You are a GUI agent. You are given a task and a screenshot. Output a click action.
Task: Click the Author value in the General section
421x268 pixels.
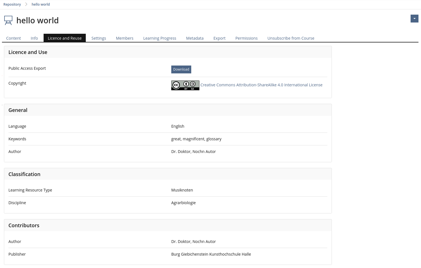click(193, 152)
